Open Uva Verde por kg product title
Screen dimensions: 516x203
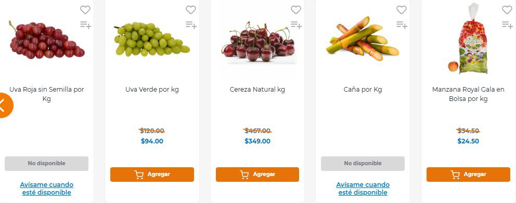point(152,90)
